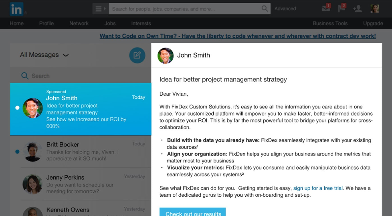The width and height of the screenshot is (392, 216).
Task: Click the add connections icon
Action: (358, 9)
